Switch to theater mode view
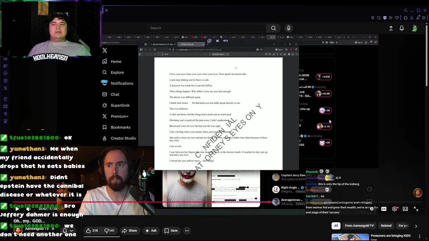Image resolution: width=429 pixels, height=241 pixels. tap(405, 209)
